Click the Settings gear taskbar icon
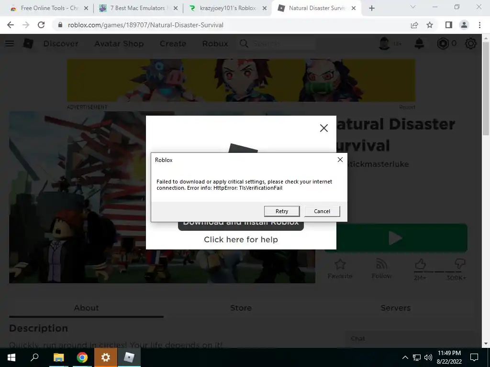490x367 pixels. (x=106, y=357)
